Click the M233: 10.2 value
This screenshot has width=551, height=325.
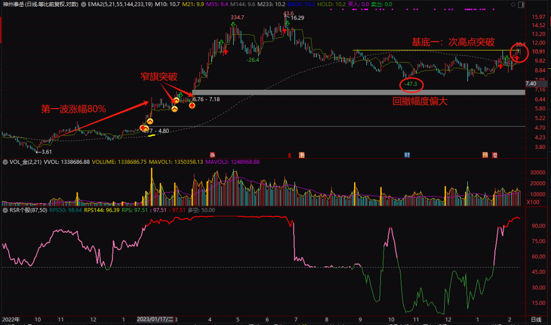coord(271,5)
